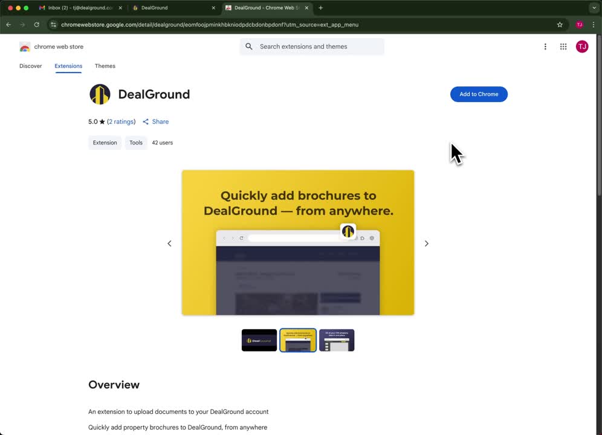The width and height of the screenshot is (602, 435).
Task: Click the DealGround extension logo
Action: pyautogui.click(x=100, y=94)
